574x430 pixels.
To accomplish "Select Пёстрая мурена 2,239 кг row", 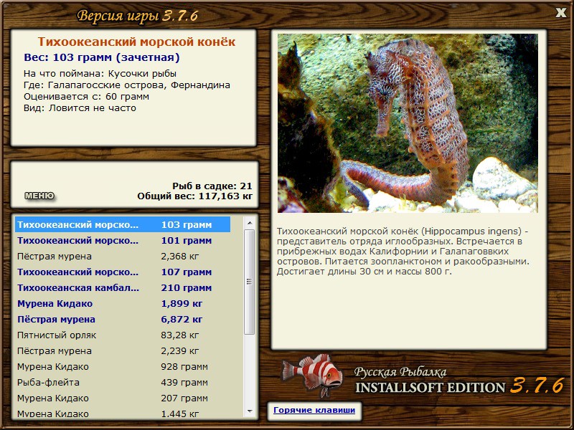I will coord(123,350).
